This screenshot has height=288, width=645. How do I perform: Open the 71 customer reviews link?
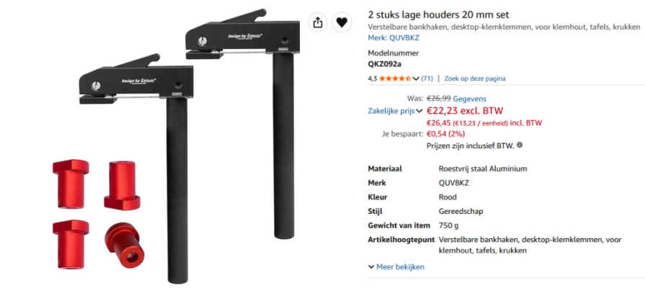427,78
